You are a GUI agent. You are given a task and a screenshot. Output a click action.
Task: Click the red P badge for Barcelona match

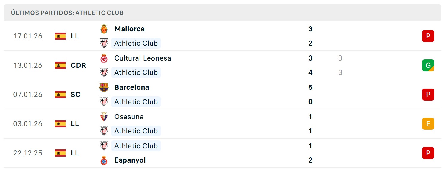pos(428,95)
